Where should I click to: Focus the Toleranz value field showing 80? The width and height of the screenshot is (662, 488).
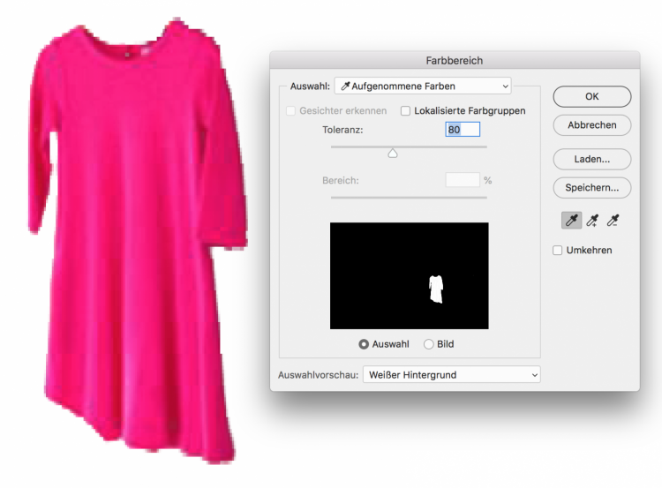[463, 130]
